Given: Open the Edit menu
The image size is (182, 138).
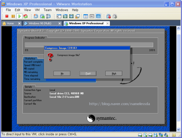Looking at the screenshot, I should [x=18, y=10].
